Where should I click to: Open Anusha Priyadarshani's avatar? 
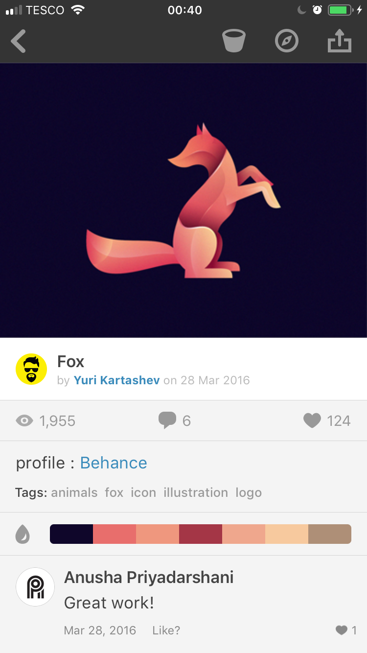click(x=35, y=587)
